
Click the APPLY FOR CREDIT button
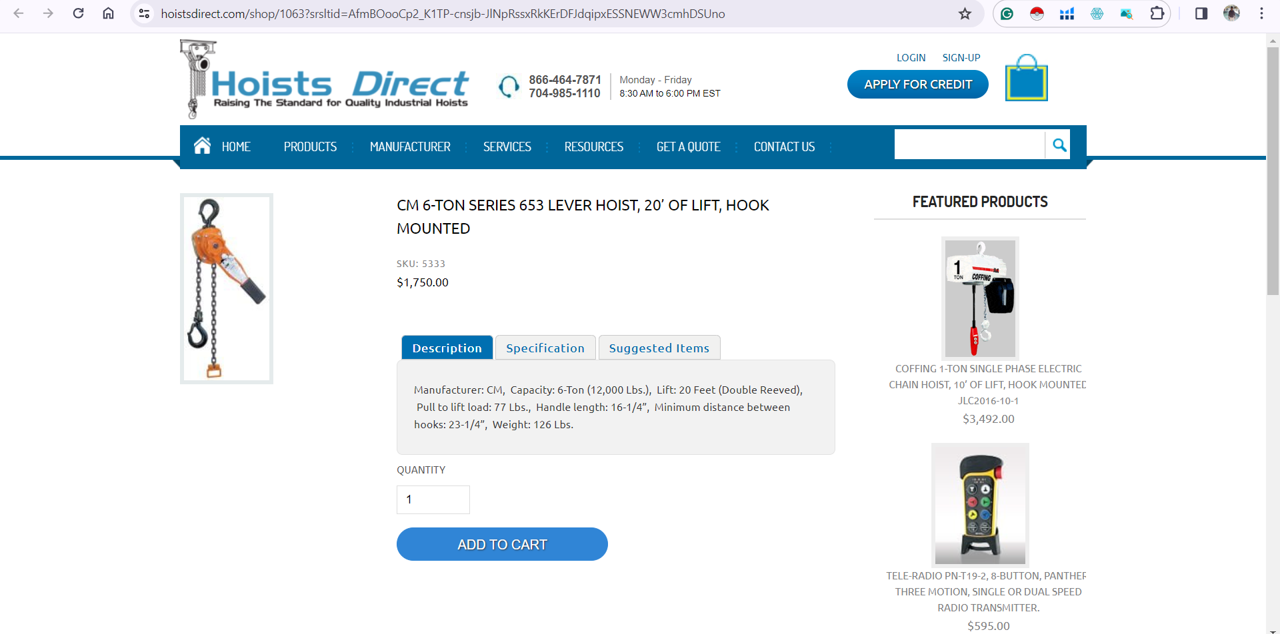[918, 85]
